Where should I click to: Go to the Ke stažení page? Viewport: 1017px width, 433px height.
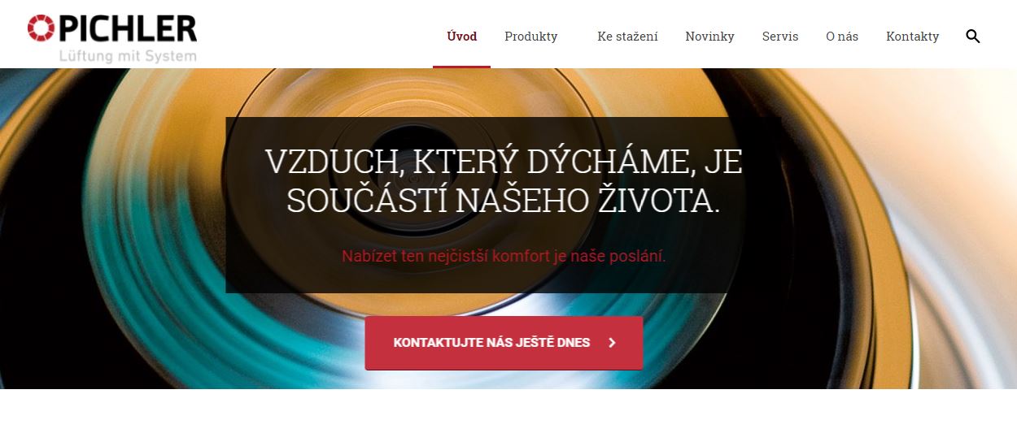[x=627, y=37]
